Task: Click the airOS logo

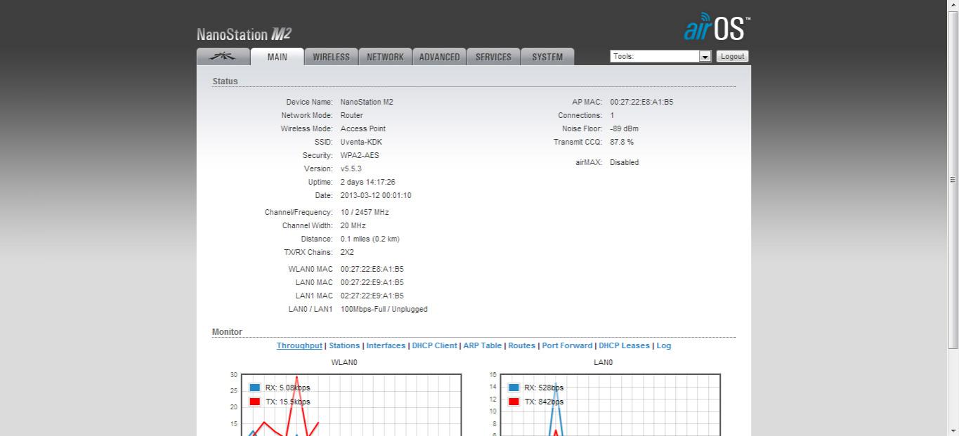Action: click(716, 27)
